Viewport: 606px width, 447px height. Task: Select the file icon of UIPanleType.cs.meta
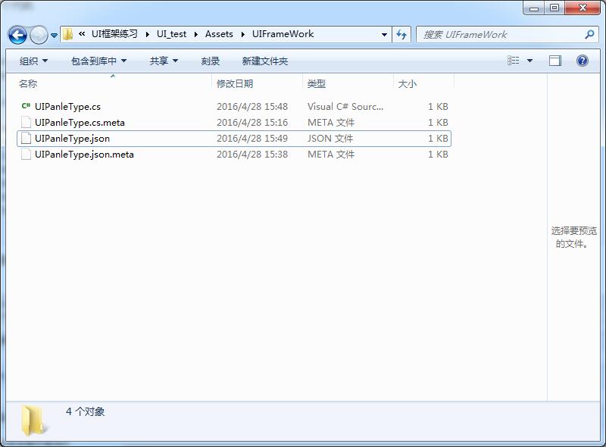(26, 122)
